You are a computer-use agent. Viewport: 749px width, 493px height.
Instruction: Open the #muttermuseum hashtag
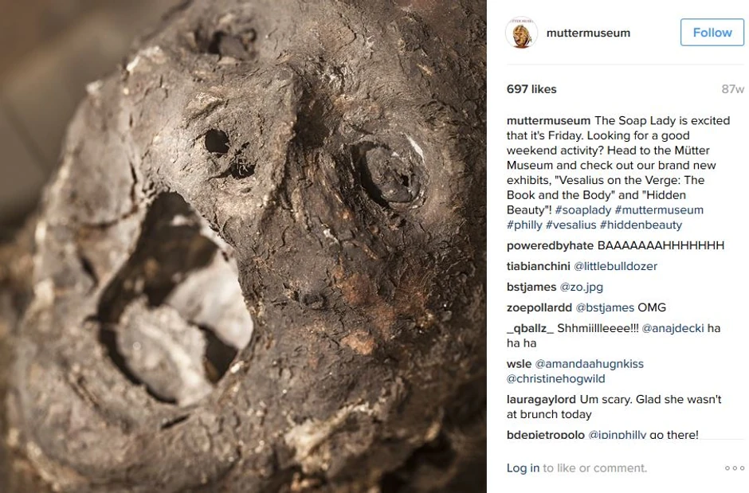click(659, 210)
